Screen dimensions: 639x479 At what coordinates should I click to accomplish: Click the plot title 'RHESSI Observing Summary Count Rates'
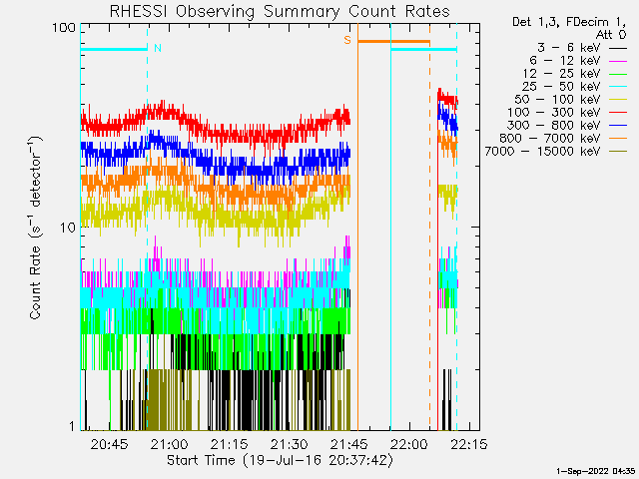pyautogui.click(x=280, y=11)
